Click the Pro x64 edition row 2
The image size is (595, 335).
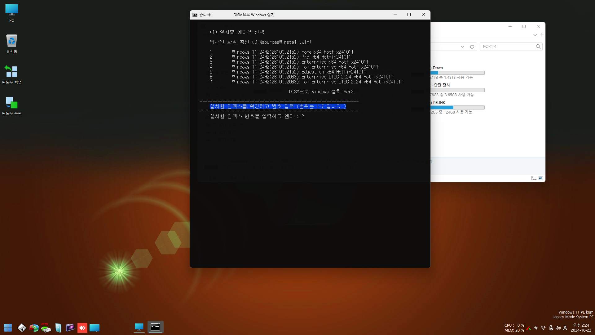(280, 57)
